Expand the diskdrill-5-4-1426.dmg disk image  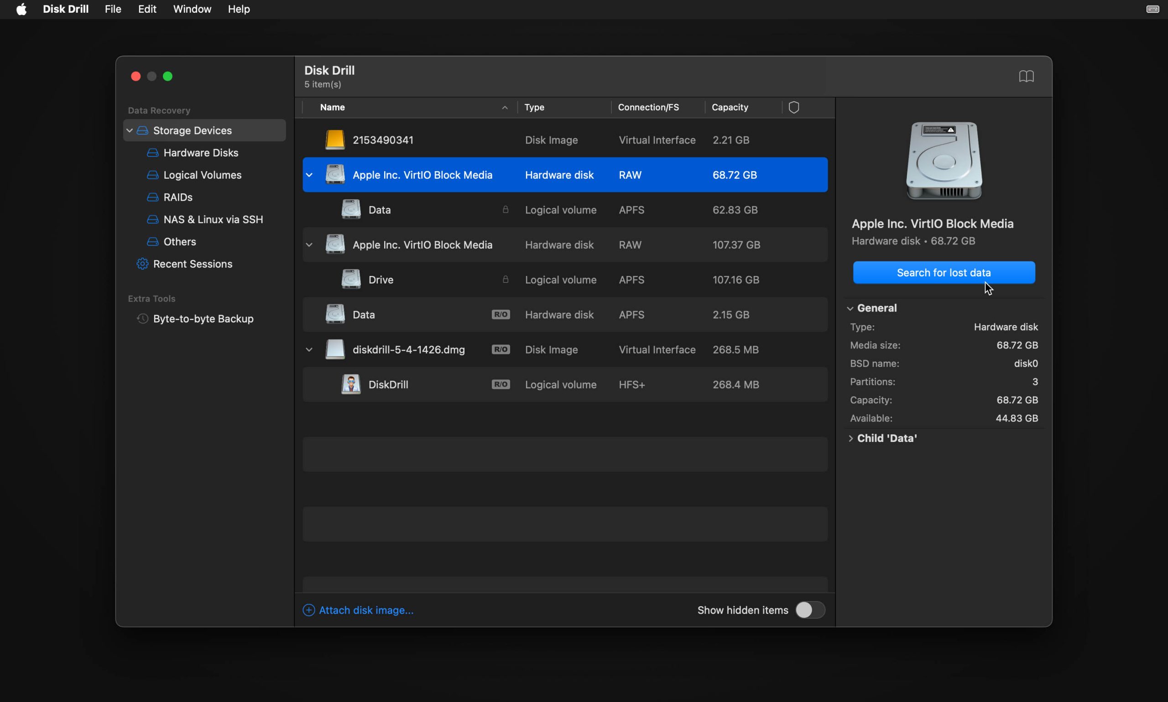pos(308,349)
